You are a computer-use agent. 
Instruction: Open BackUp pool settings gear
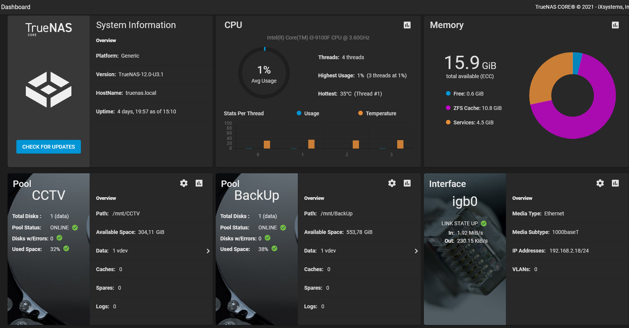click(x=392, y=183)
